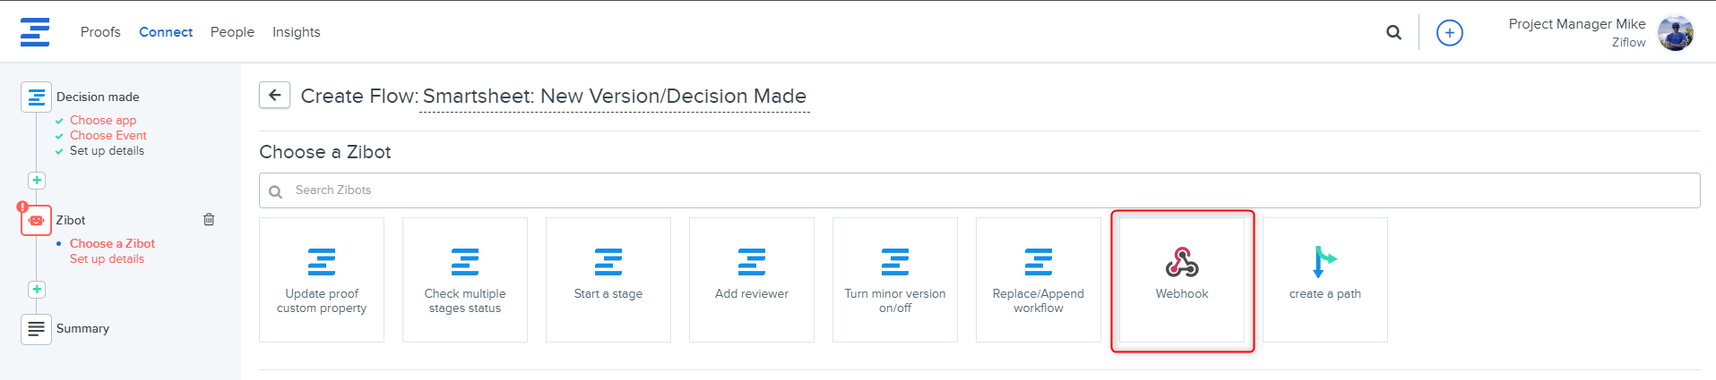Pick the Add reviewer zibot tile
Viewport: 1716px width, 380px height.
click(x=751, y=280)
